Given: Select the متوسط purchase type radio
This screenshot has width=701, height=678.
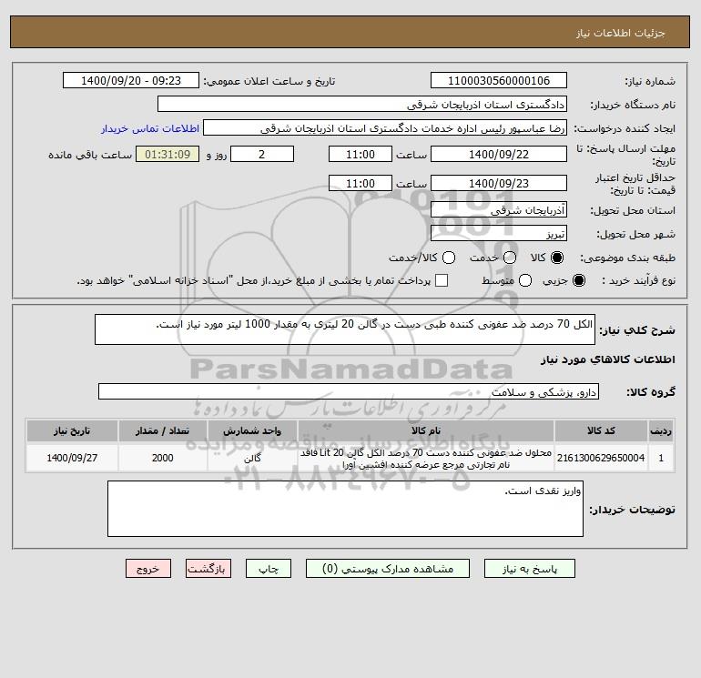Looking at the screenshot, I should (x=525, y=280).
